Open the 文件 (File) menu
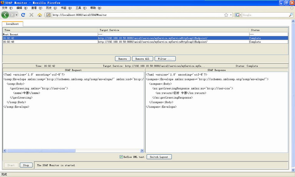Viewport: 295px width, 177px height. 7,8
